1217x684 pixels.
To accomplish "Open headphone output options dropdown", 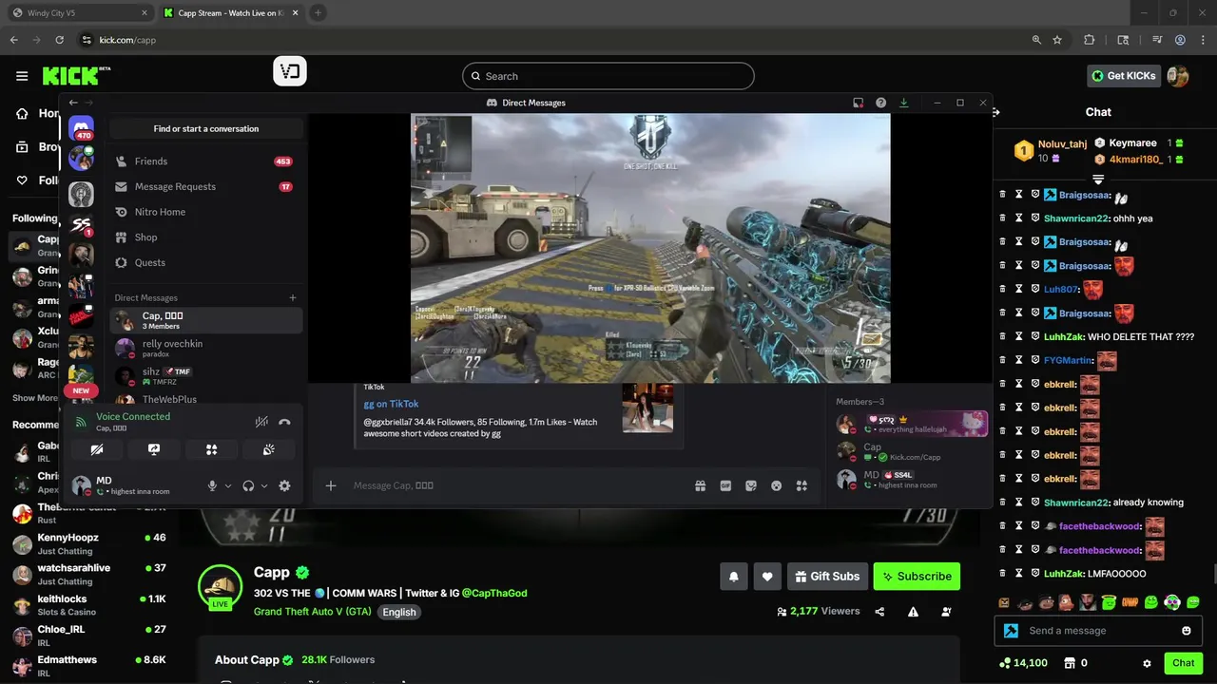I will click(264, 485).
